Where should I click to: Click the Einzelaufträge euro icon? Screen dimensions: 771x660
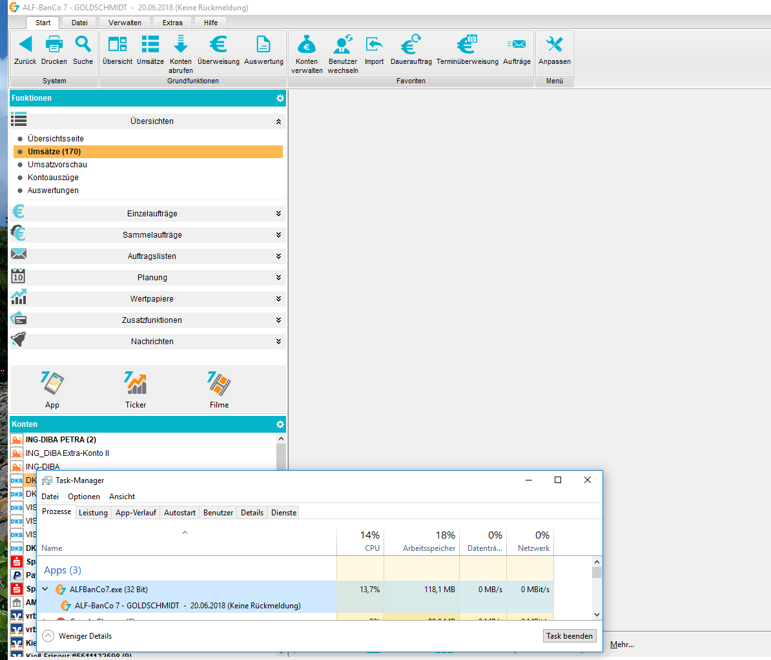(x=18, y=212)
